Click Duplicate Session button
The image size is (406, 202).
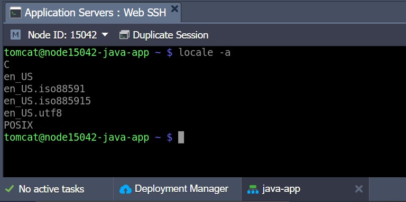[x=164, y=35]
